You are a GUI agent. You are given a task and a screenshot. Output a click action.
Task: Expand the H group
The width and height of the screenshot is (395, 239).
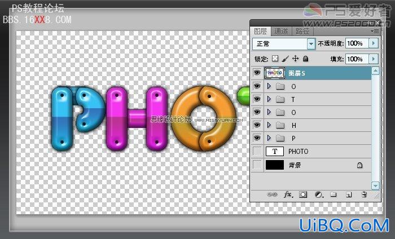269,125
